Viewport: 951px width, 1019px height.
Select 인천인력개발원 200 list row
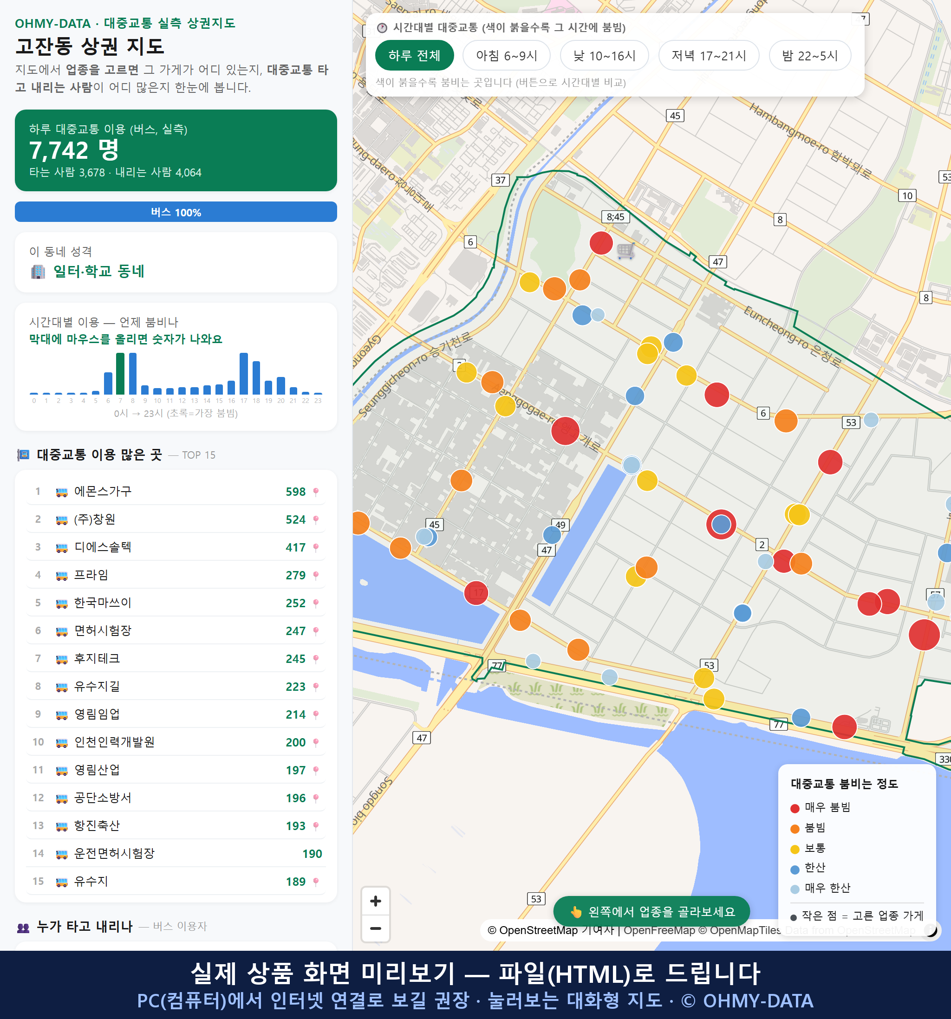tap(176, 743)
